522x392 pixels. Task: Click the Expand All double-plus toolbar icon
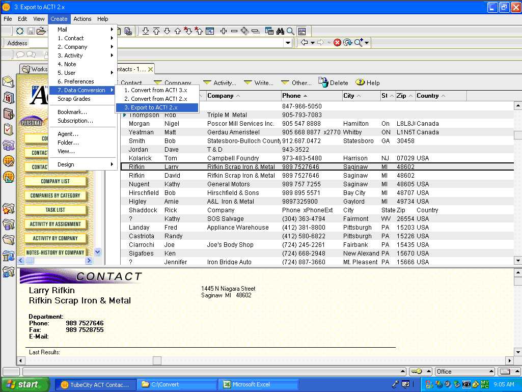tap(244, 31)
